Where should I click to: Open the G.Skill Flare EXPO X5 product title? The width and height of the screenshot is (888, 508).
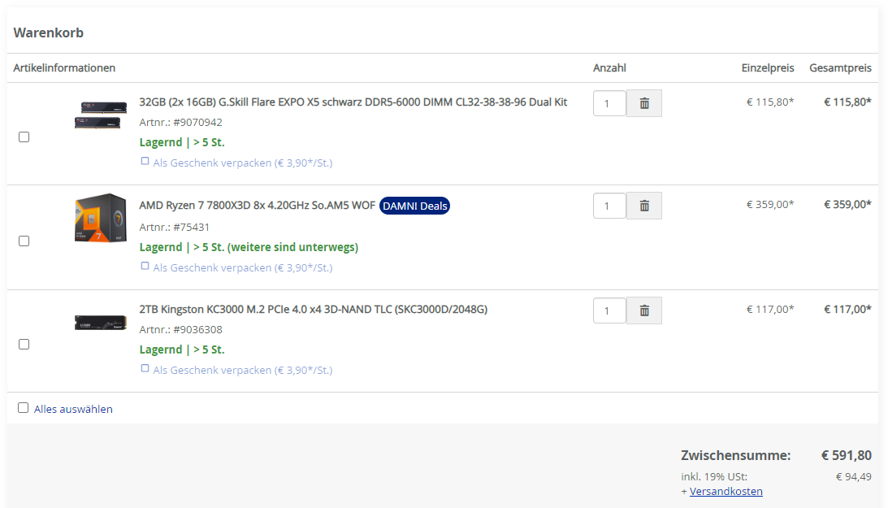(x=353, y=102)
